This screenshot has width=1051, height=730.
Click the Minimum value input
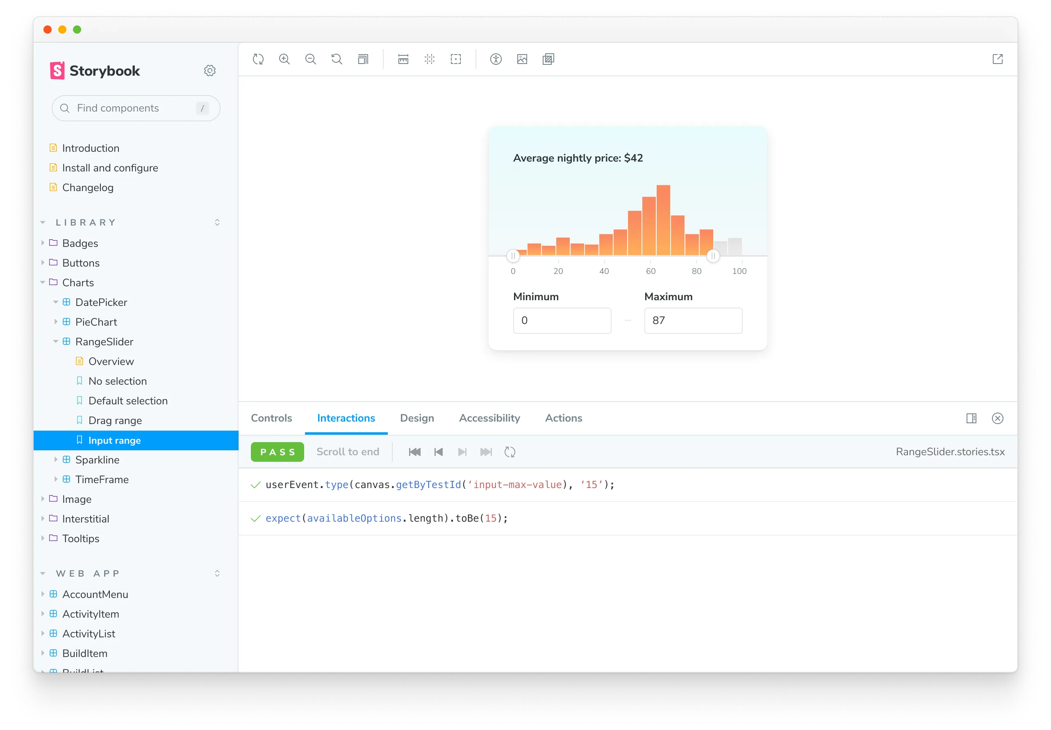562,321
